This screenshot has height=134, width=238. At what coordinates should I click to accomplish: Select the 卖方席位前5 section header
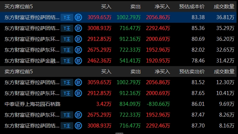pyautogui.click(x=19, y=72)
